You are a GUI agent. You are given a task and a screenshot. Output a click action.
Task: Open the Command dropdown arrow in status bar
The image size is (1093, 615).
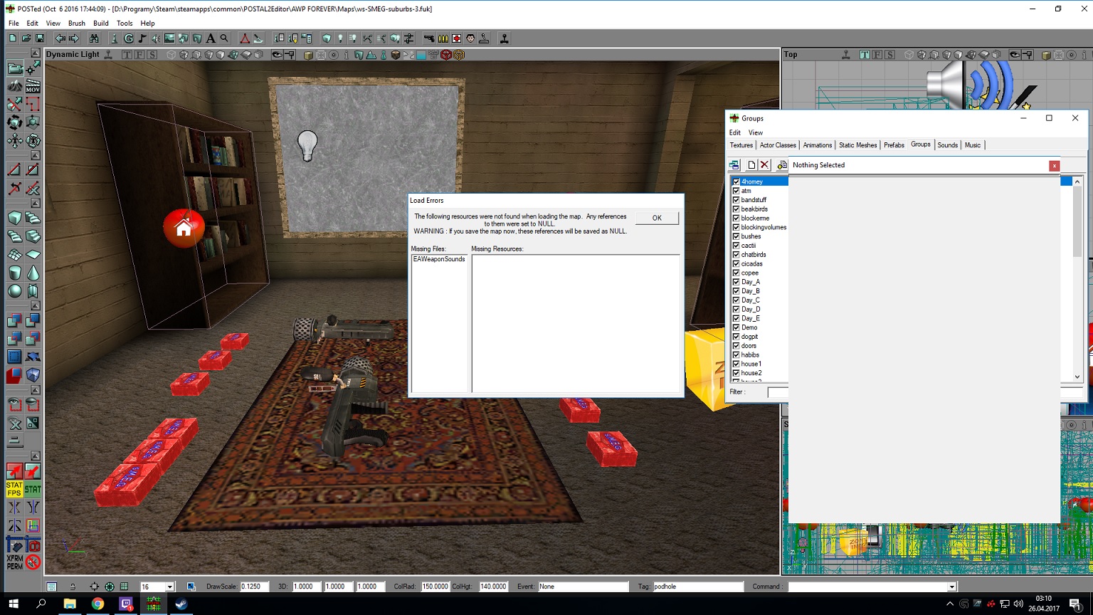pyautogui.click(x=951, y=587)
